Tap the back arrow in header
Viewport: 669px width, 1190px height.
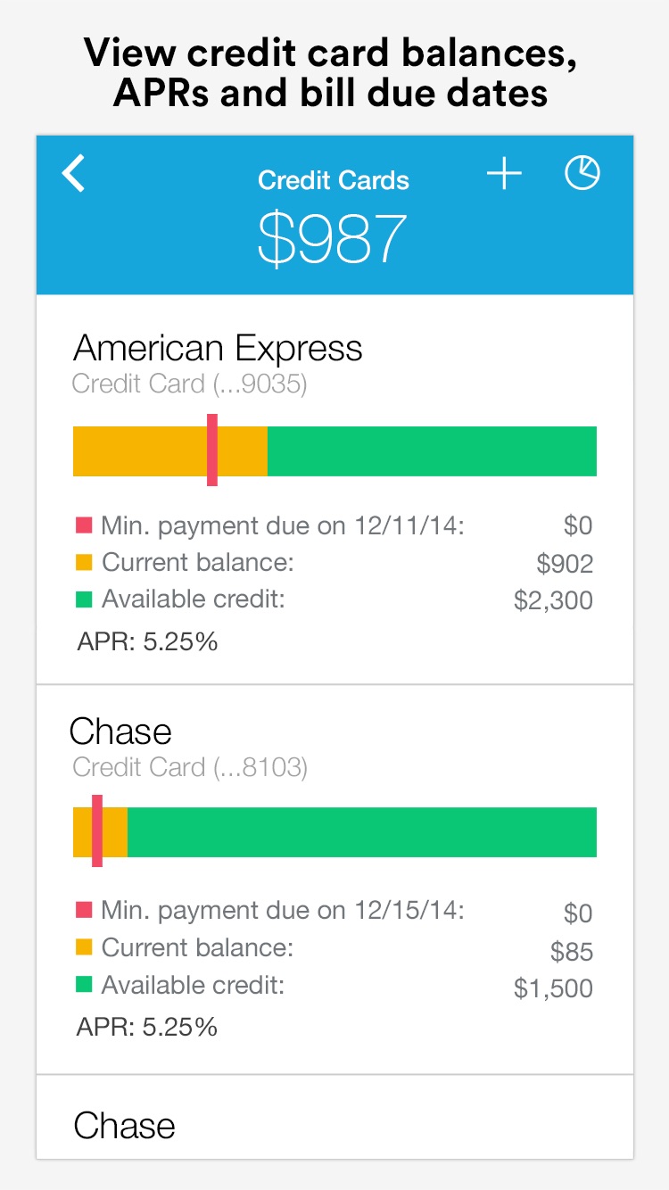(74, 173)
